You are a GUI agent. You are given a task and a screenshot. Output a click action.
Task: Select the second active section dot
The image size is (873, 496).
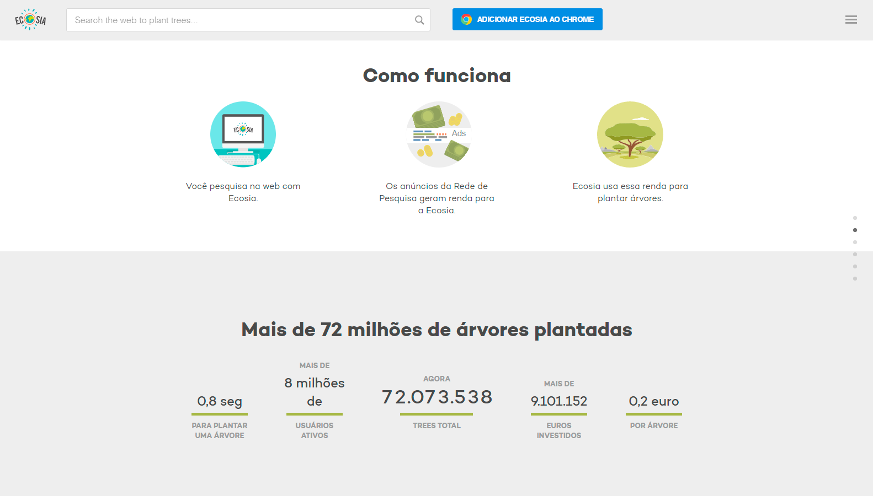point(855,230)
